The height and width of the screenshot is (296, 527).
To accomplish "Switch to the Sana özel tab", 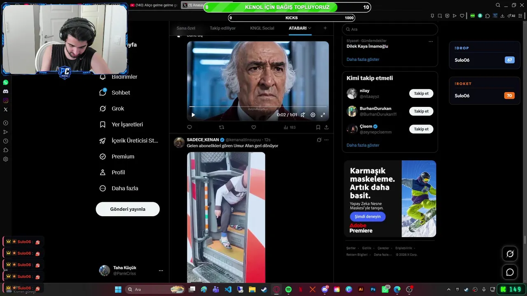I will [x=186, y=28].
